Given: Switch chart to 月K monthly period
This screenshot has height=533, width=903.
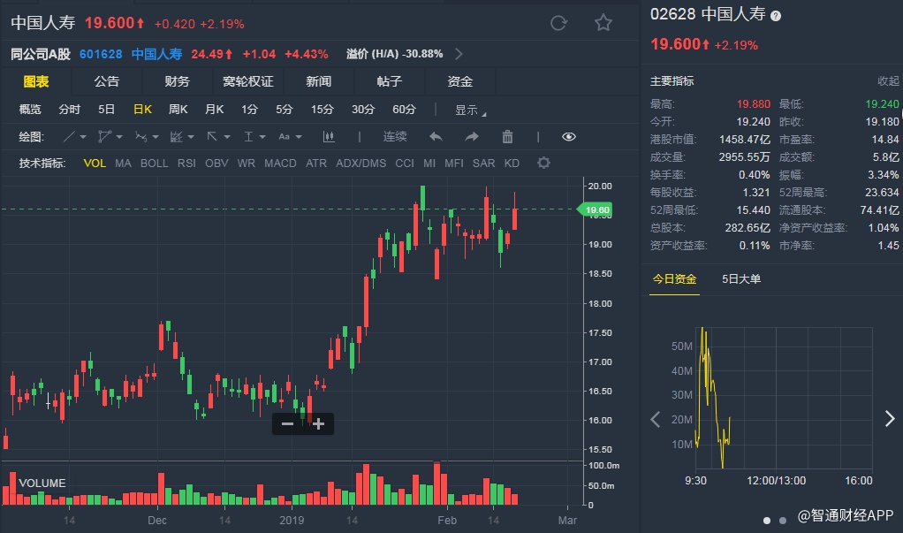Looking at the screenshot, I should (x=214, y=110).
